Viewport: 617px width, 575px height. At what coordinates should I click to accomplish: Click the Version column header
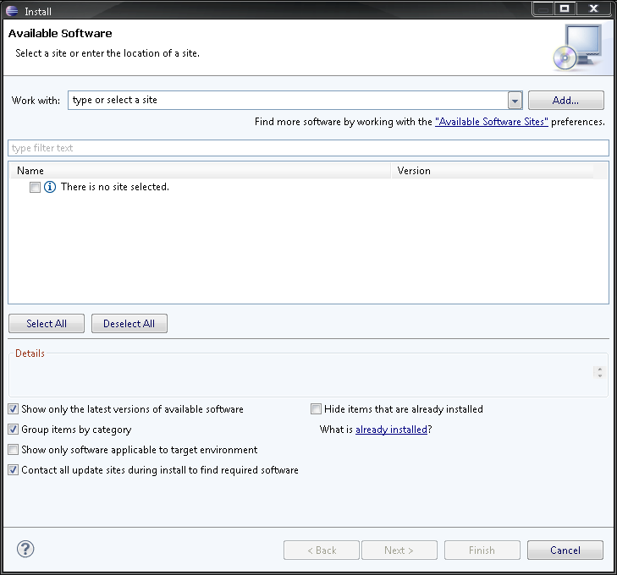(493, 171)
